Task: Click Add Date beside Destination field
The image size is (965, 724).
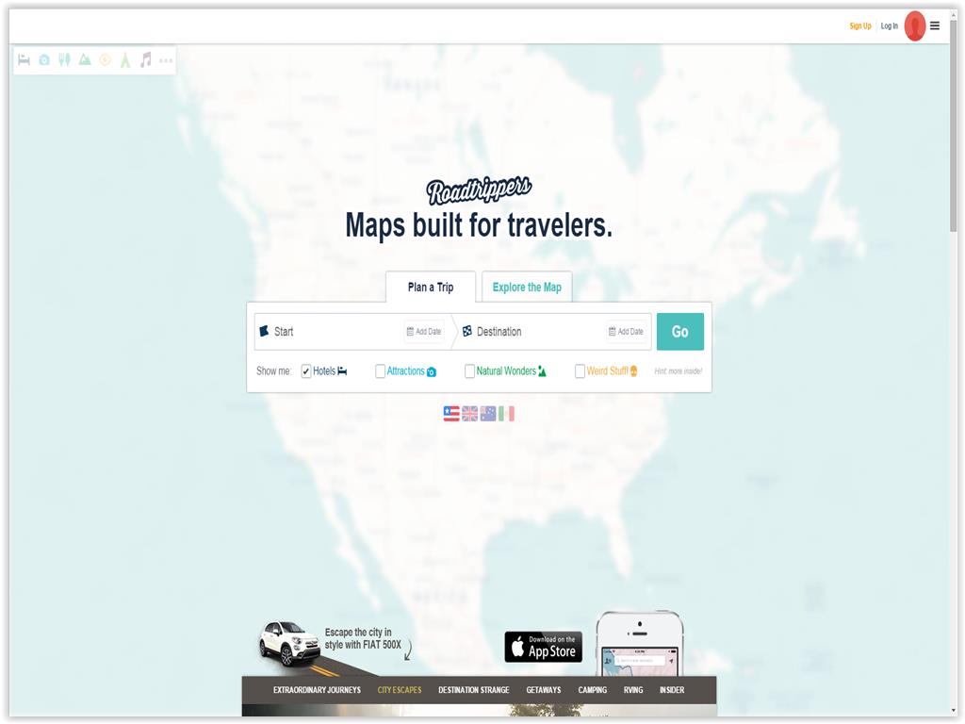Action: (x=626, y=331)
